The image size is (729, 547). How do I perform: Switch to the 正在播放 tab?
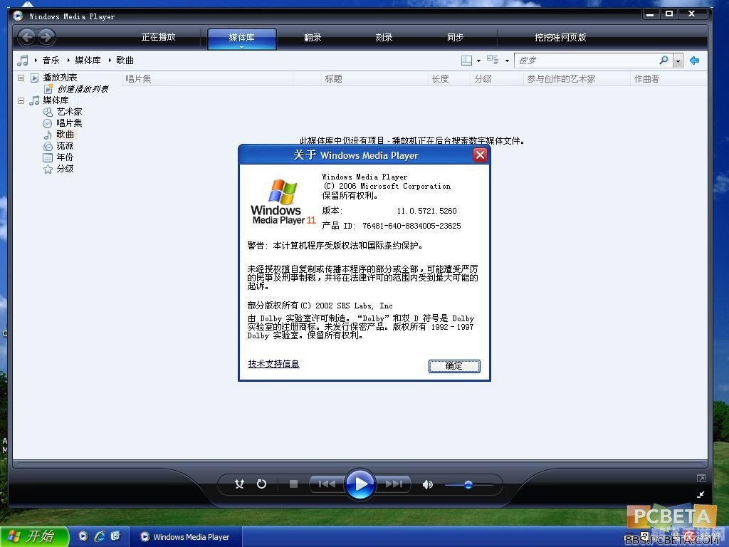pyautogui.click(x=158, y=36)
